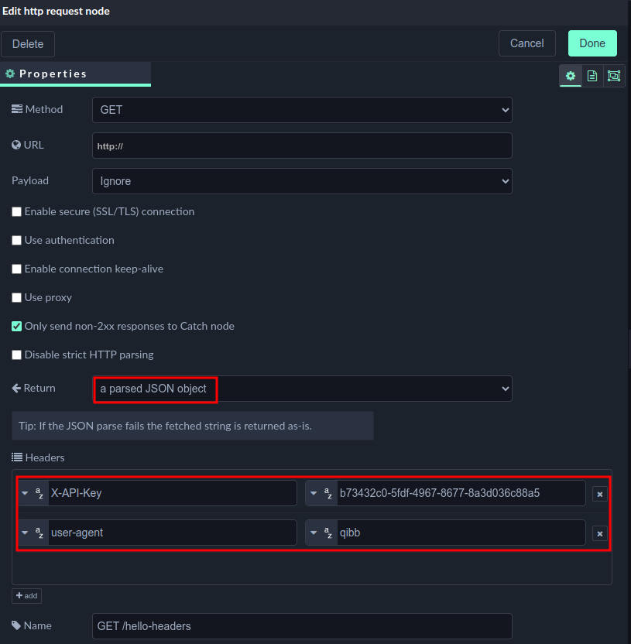Remove the user-agent header row
Screen dimensions: 631x644
[599, 533]
